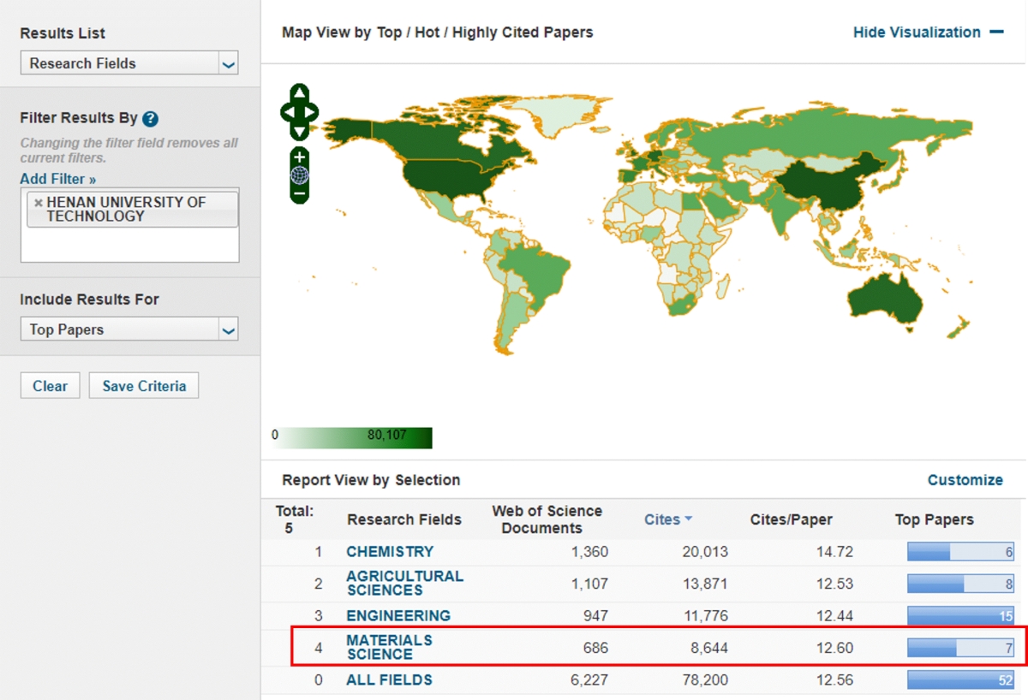Zoom out of the map
Screen dimensions: 1028x700
click(x=299, y=194)
